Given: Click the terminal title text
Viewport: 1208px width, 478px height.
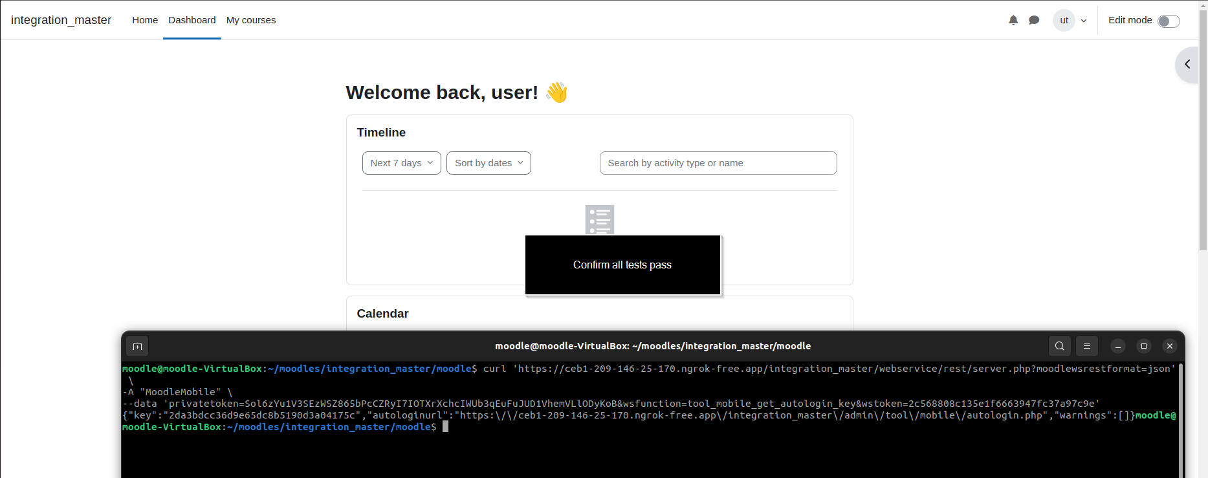Looking at the screenshot, I should click(x=653, y=346).
